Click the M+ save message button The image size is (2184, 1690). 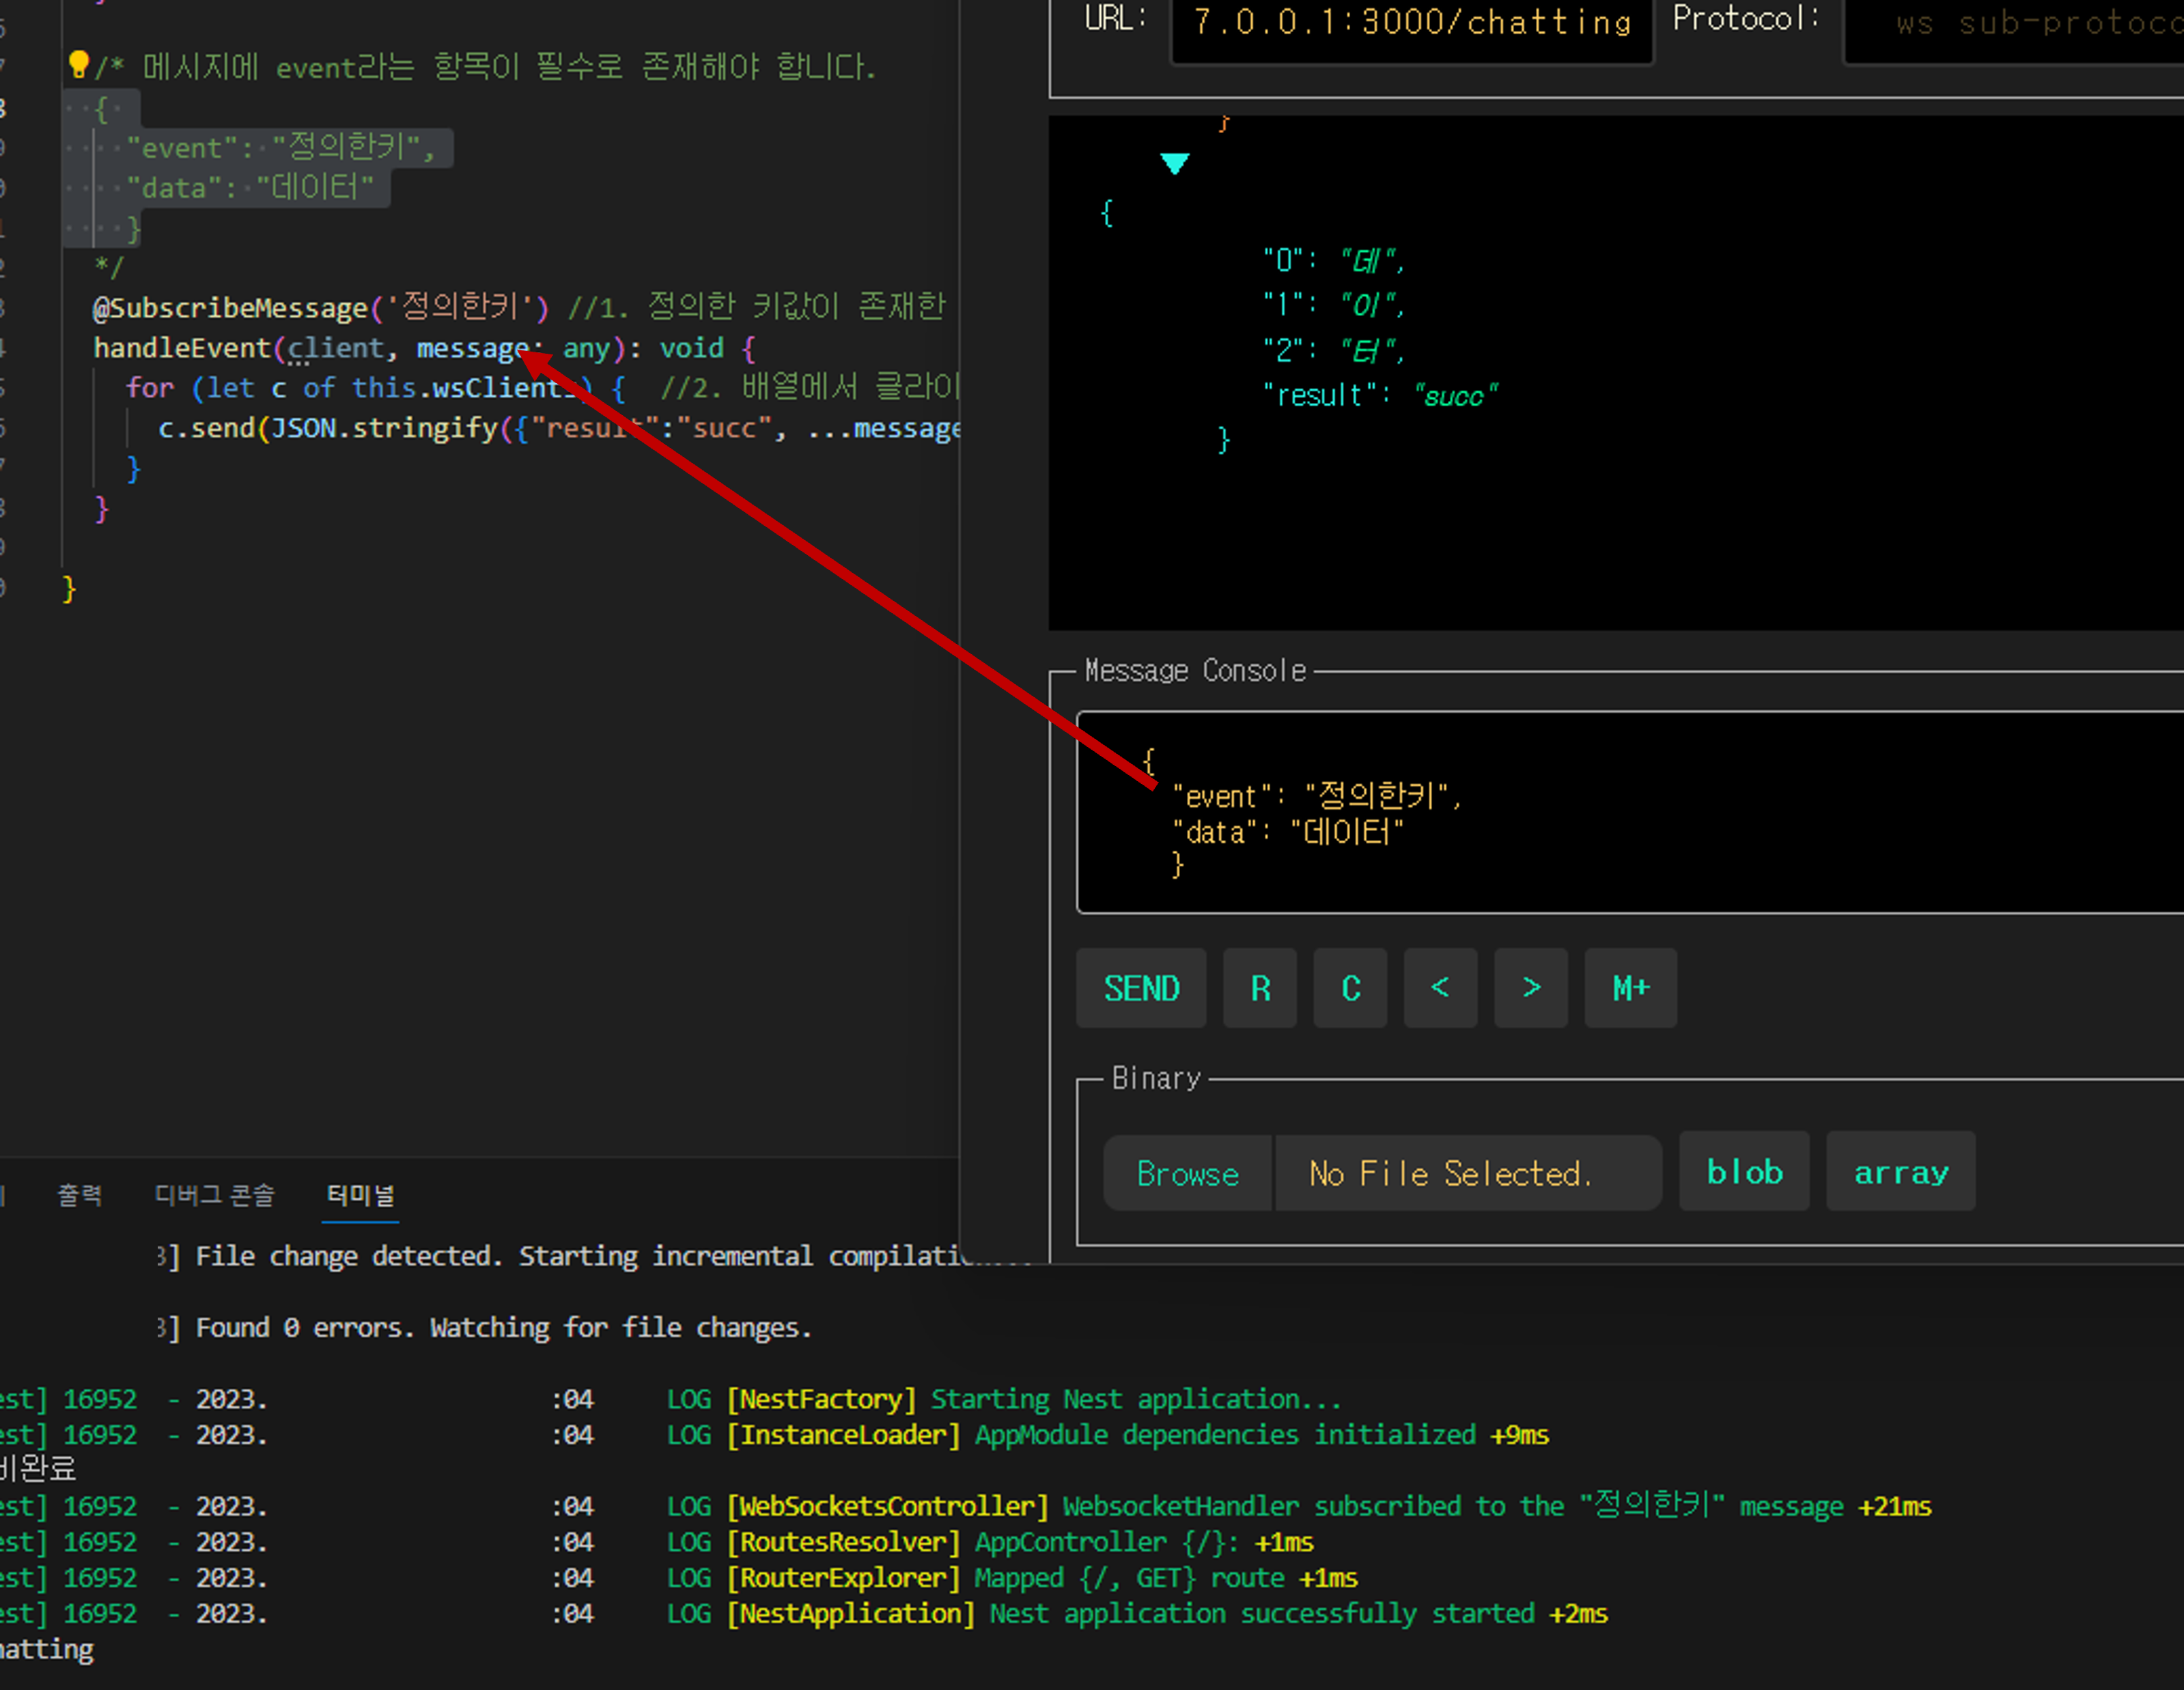pos(1630,988)
